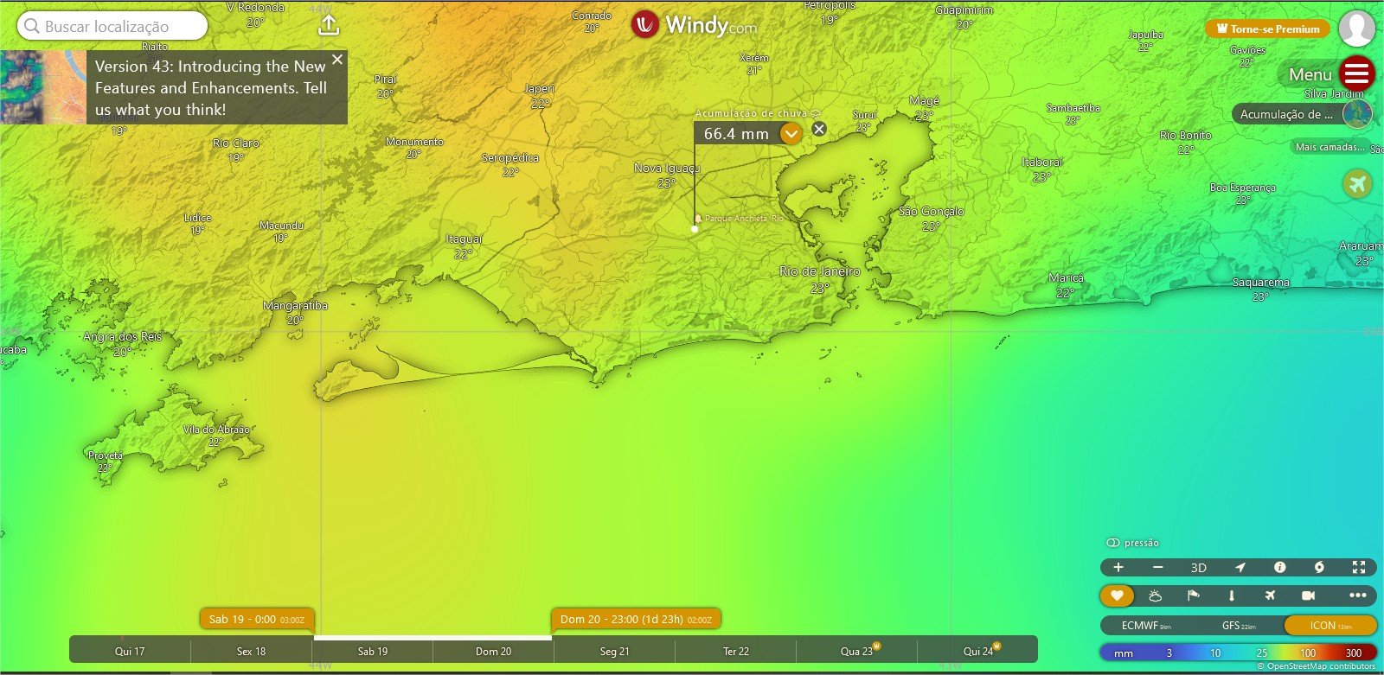Click the share upload icon

[329, 25]
